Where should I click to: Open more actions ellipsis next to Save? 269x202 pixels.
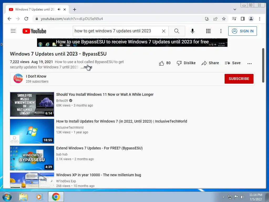250,63
